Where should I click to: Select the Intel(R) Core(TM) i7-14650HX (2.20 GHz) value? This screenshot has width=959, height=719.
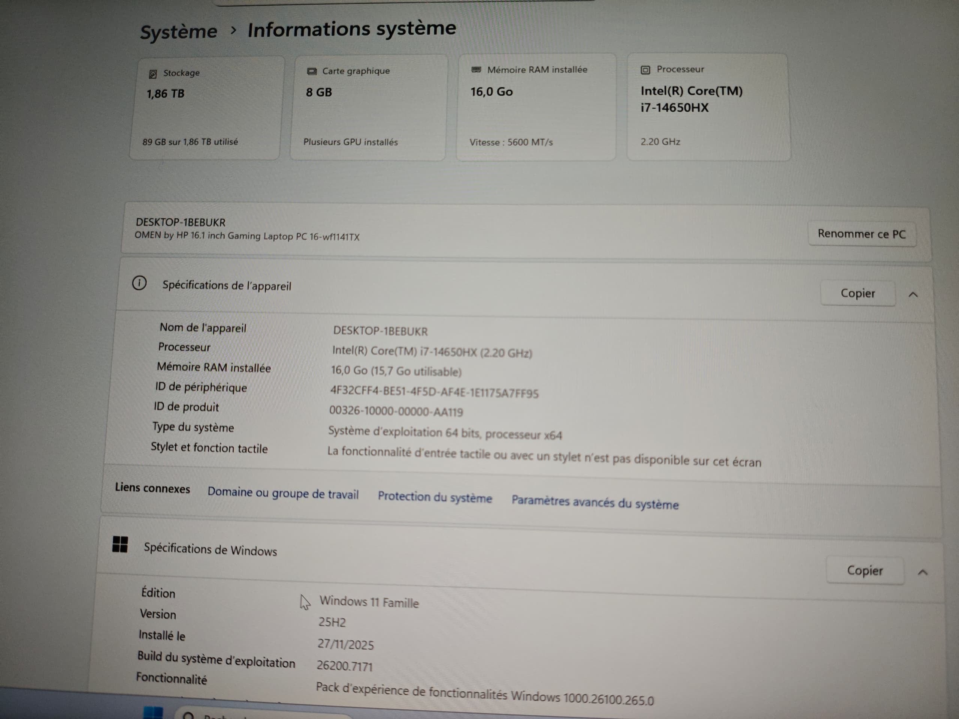[432, 352]
